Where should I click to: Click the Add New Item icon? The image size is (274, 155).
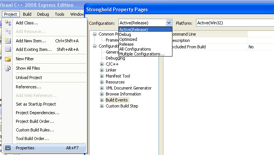click(8, 41)
